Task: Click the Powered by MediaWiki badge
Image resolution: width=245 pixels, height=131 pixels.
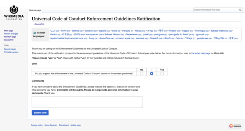Action: 235,126
